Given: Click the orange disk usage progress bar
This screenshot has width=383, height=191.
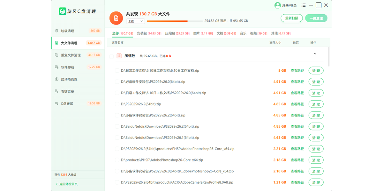Looking at the screenshot, I should coord(175,21).
